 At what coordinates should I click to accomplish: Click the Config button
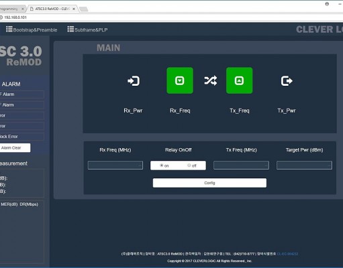[209, 183]
